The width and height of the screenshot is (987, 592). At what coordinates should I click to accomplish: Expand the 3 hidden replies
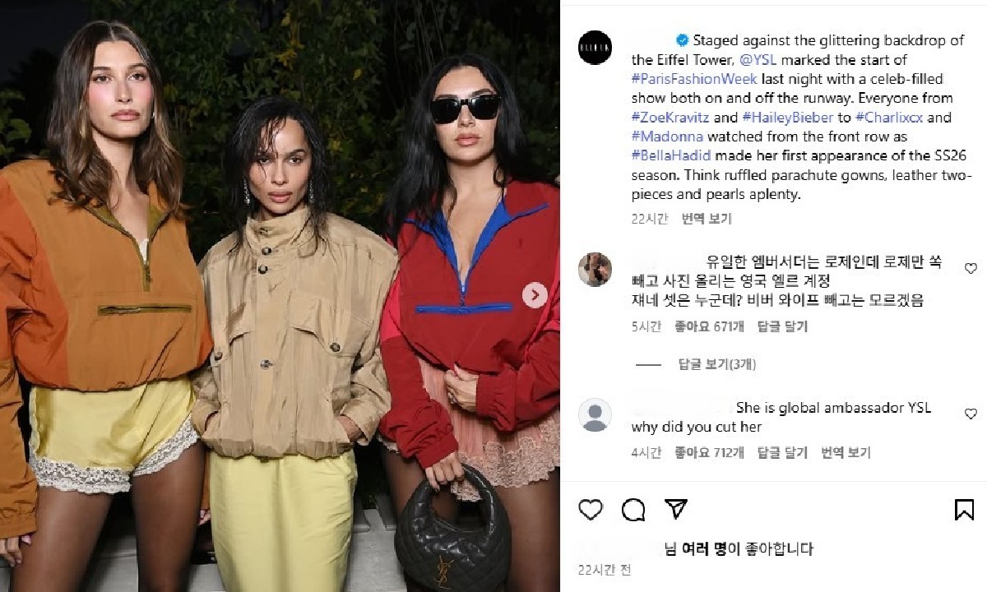(716, 364)
